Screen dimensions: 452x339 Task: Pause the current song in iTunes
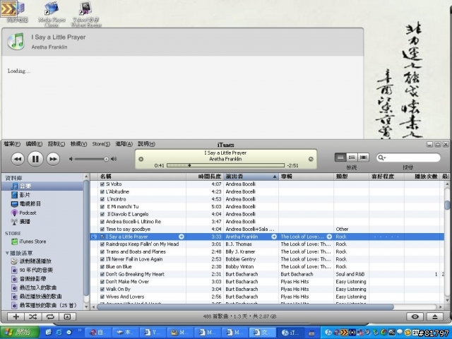coord(35,159)
